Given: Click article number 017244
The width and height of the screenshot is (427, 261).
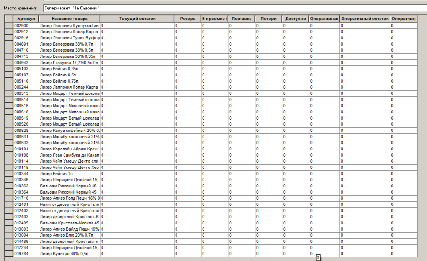Looking at the screenshot, I should (x=26, y=248).
